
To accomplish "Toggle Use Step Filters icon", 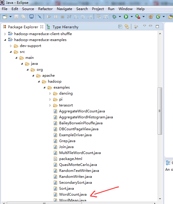I will pyautogui.click(x=106, y=17).
